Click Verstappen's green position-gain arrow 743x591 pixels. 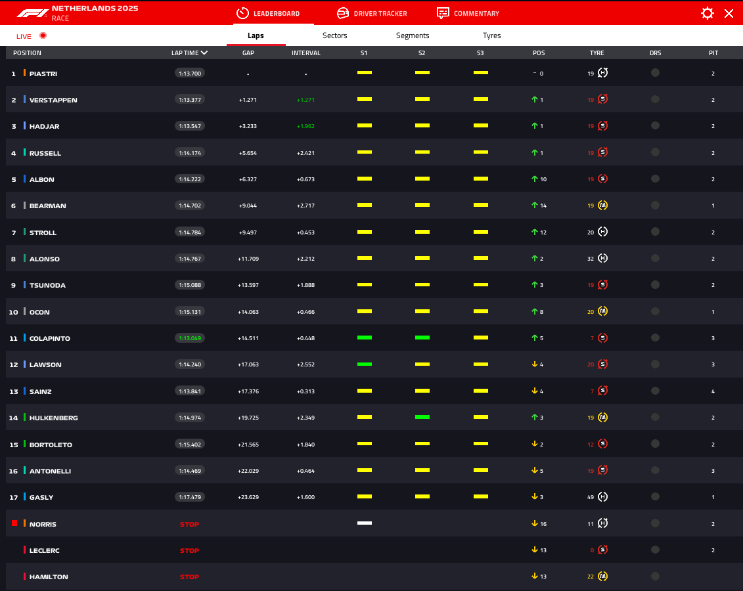pyautogui.click(x=535, y=99)
